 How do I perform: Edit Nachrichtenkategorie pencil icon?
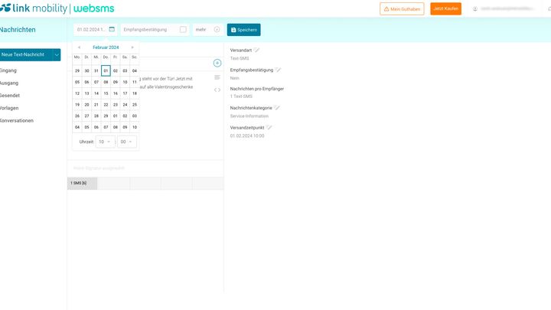coord(277,108)
